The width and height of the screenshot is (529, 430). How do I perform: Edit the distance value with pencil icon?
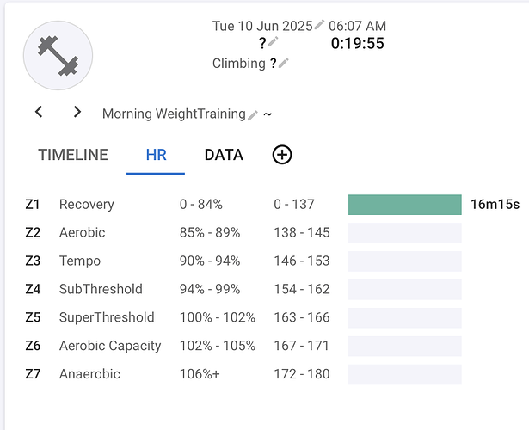[274, 41]
